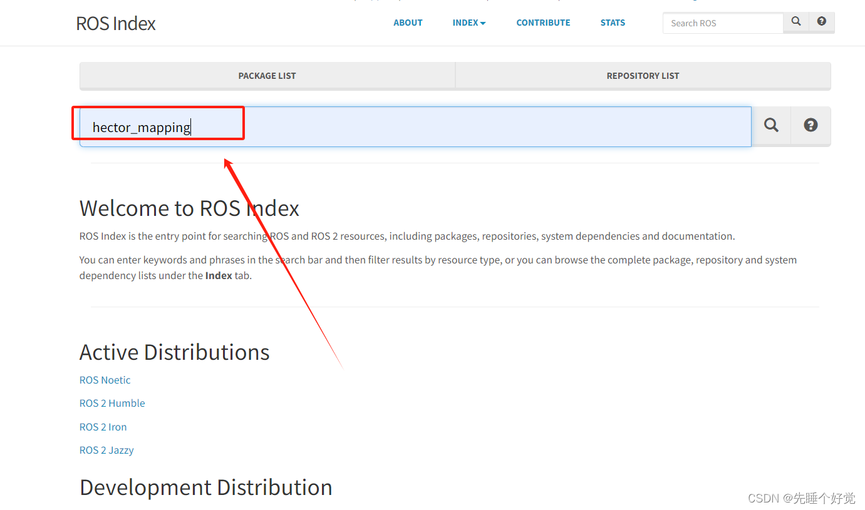Open the navbar search help question icon
This screenshot has width=865, height=510.
(822, 22)
